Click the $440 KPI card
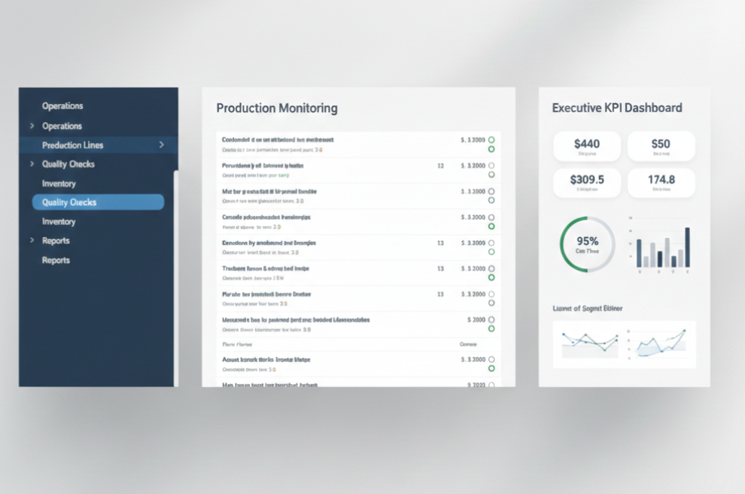Image resolution: width=745 pixels, height=494 pixels. pos(587,146)
